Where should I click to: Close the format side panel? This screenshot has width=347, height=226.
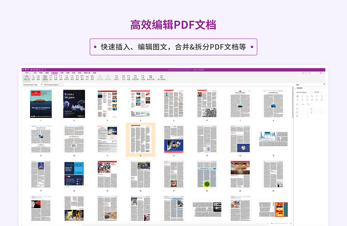click(324, 84)
